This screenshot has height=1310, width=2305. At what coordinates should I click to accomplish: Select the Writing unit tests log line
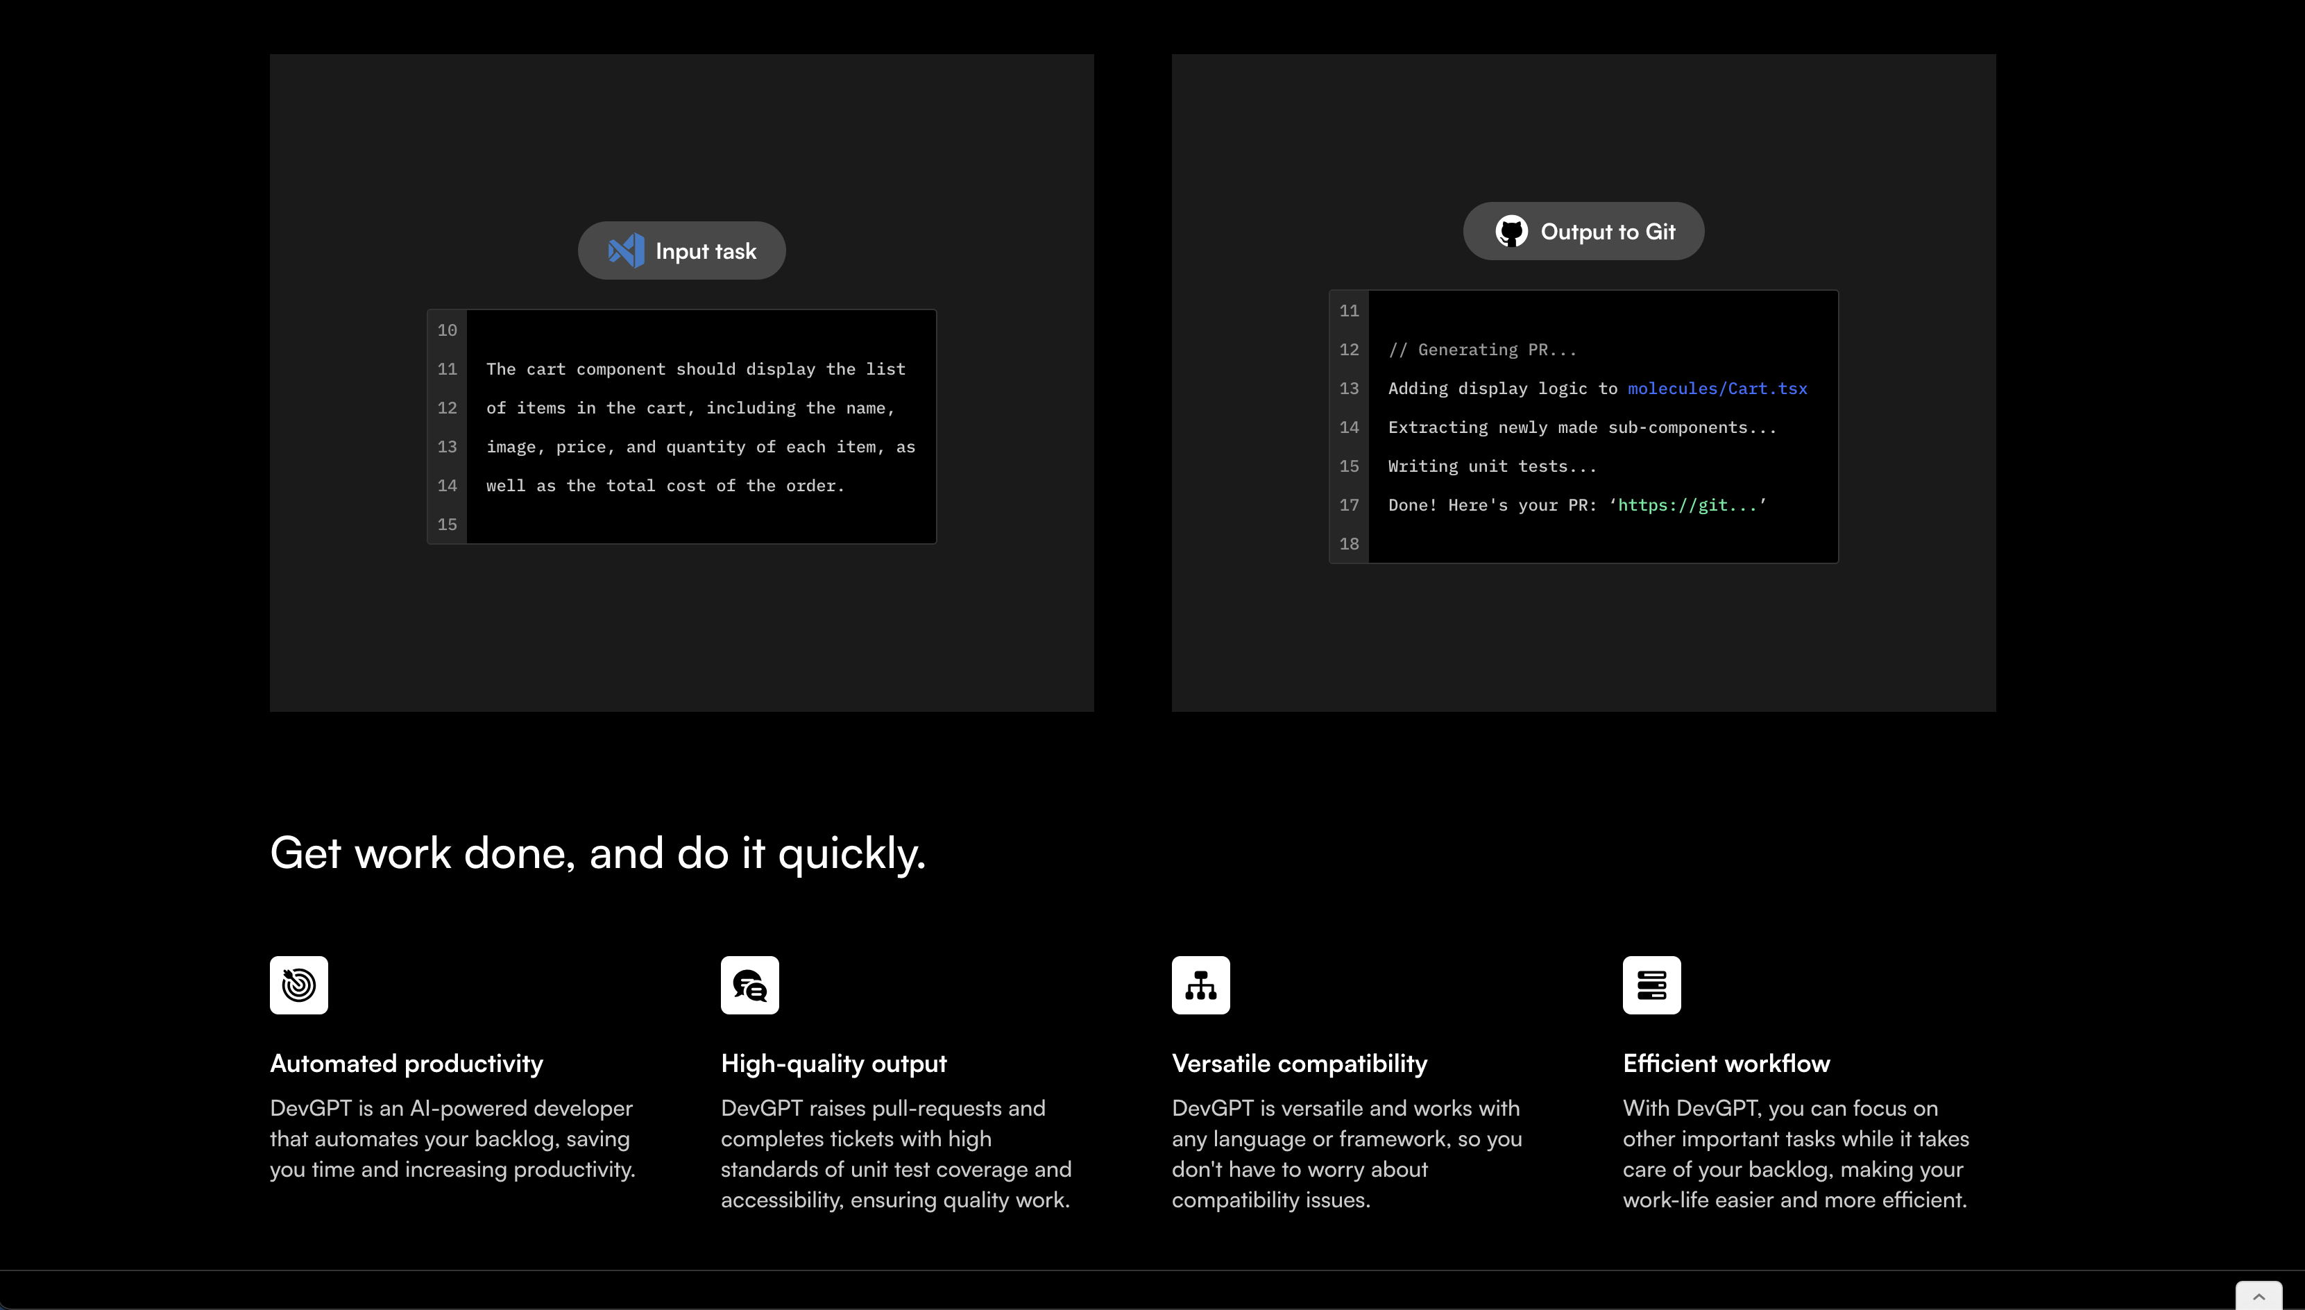point(1491,466)
